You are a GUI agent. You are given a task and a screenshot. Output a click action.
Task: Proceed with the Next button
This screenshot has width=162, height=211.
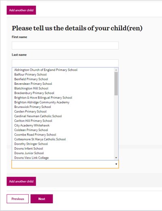tap(42, 199)
